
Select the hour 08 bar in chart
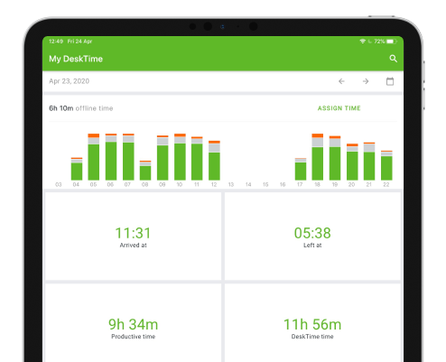coord(145,171)
